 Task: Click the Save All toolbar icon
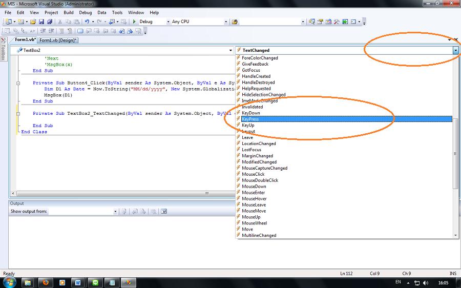coord(50,22)
